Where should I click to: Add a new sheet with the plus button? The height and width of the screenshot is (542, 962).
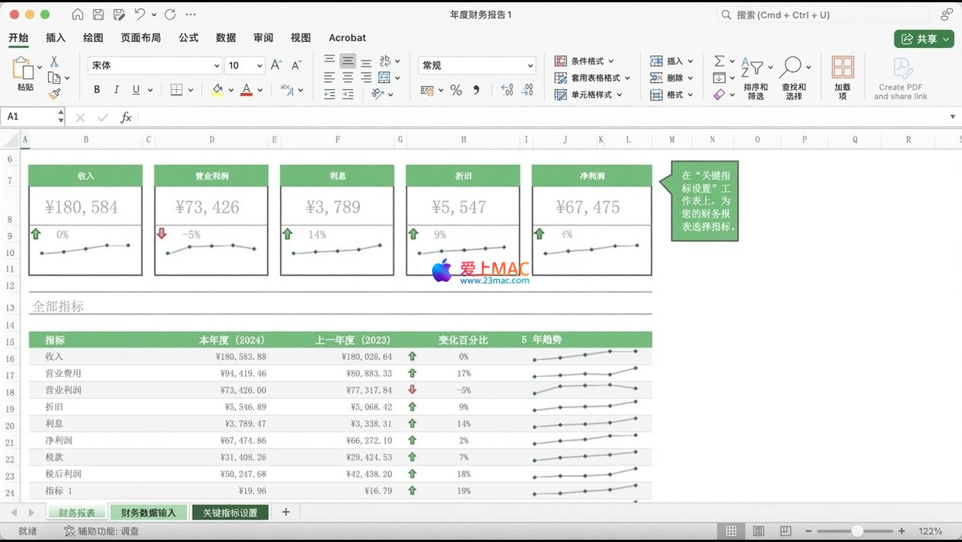pyautogui.click(x=286, y=512)
